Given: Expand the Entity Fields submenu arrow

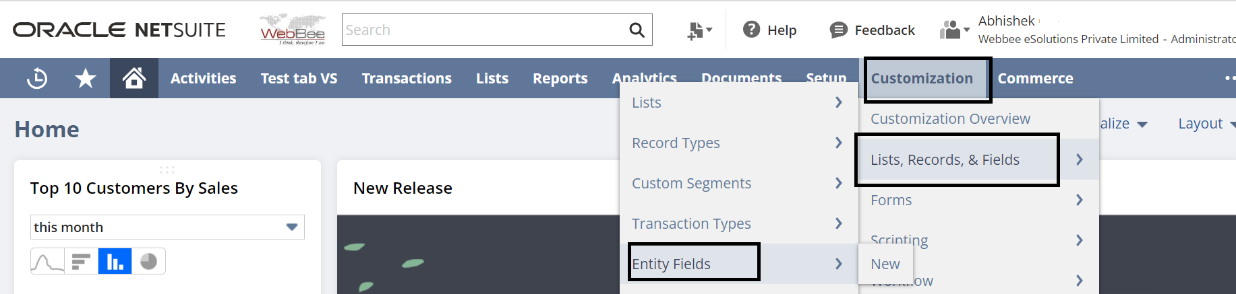Looking at the screenshot, I should (x=839, y=264).
